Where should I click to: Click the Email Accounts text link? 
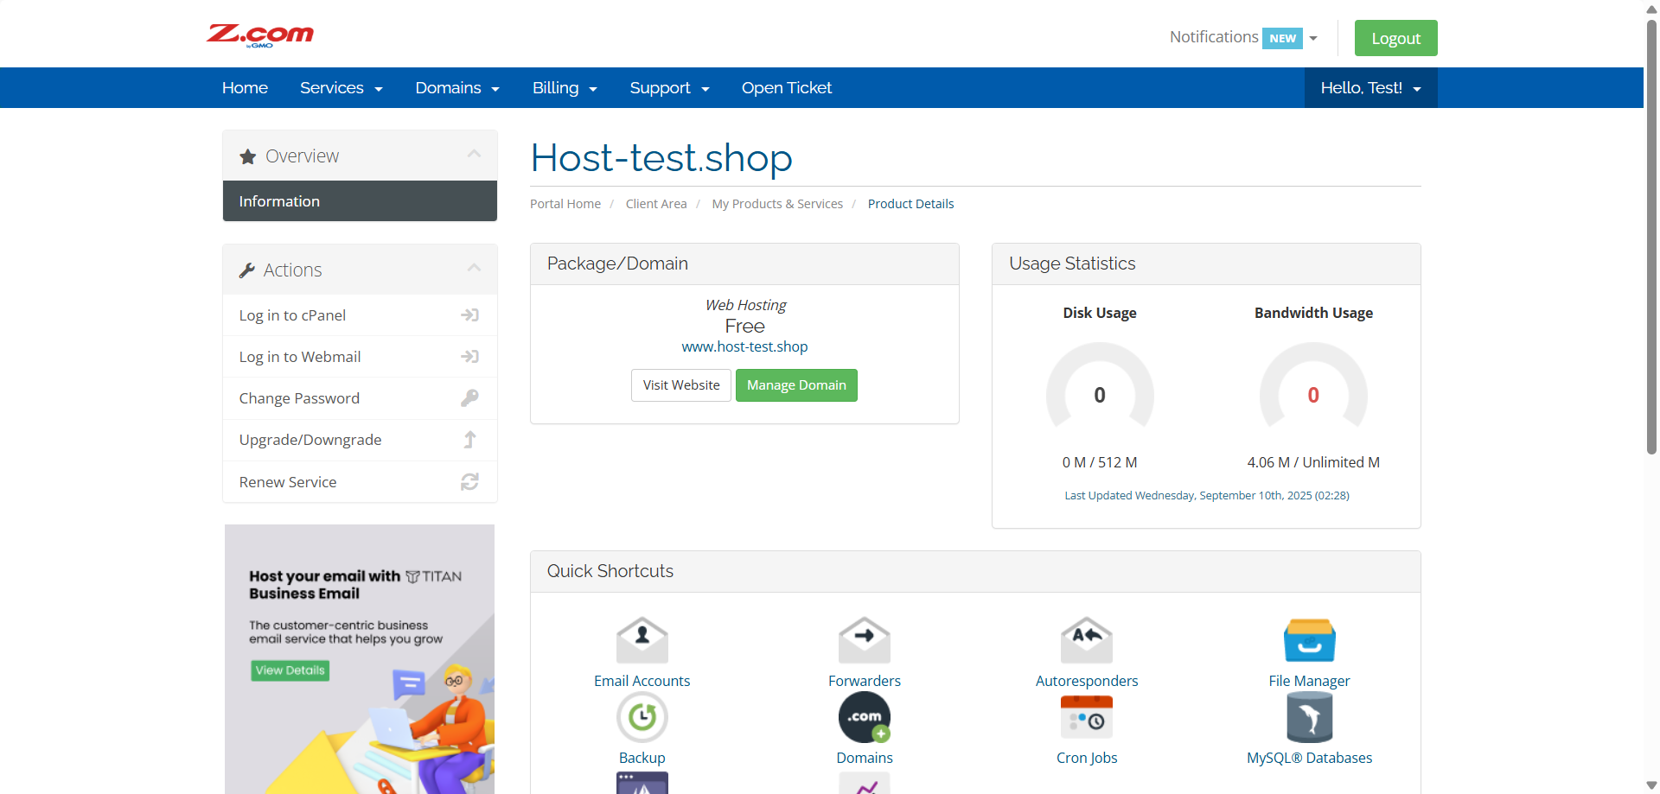coord(642,681)
